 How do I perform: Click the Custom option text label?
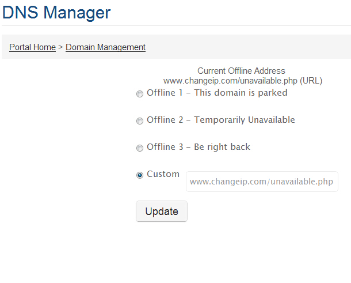pyautogui.click(x=163, y=174)
